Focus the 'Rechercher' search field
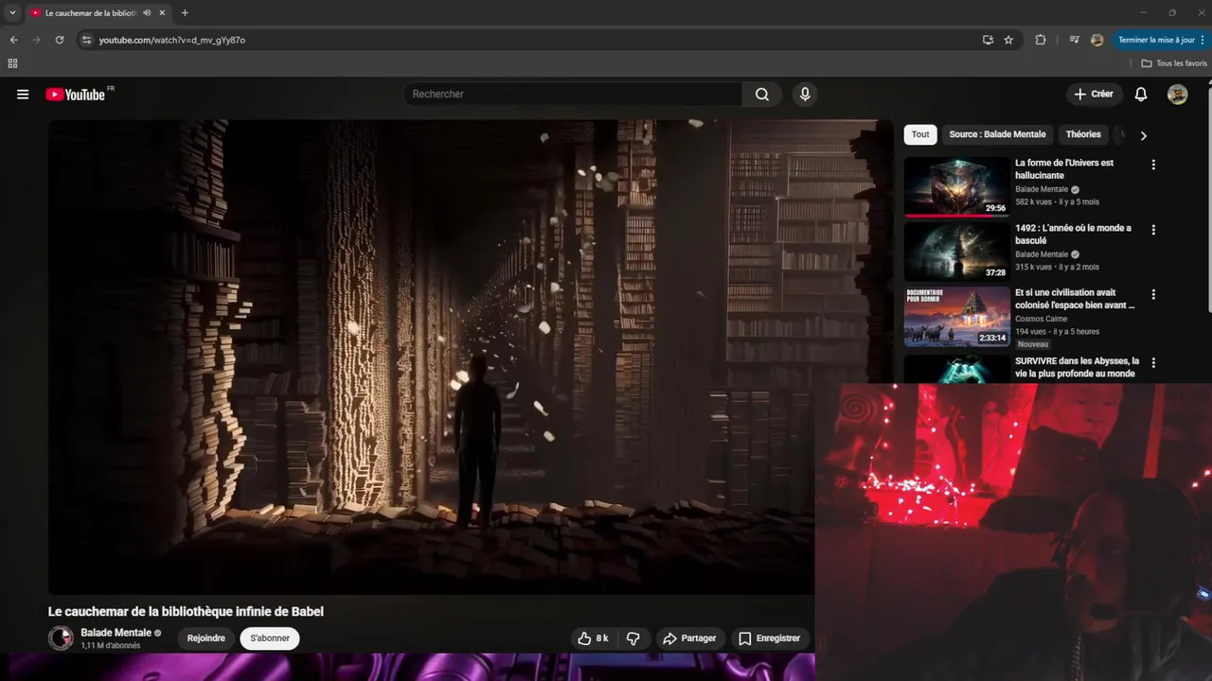1212x681 pixels. click(572, 95)
